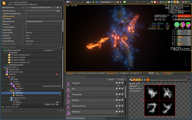
Task: Click Reset button next to Orientation fields
Action: coord(151,73)
